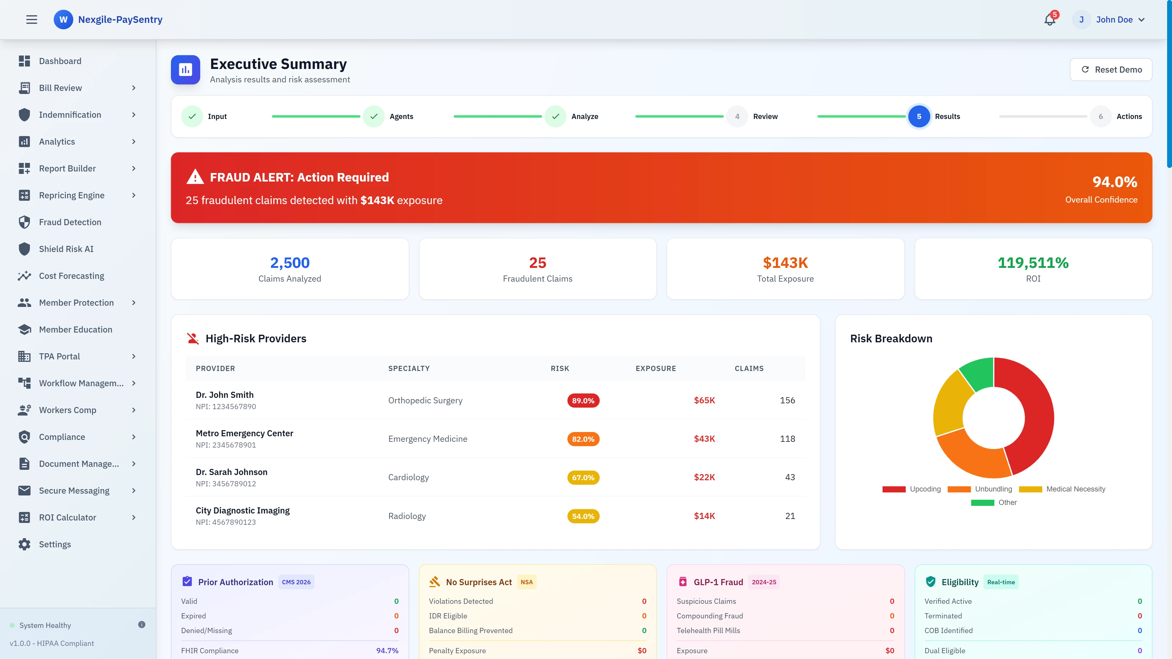Click the Executive Summary chart icon
This screenshot has height=659, width=1172.
click(x=185, y=70)
